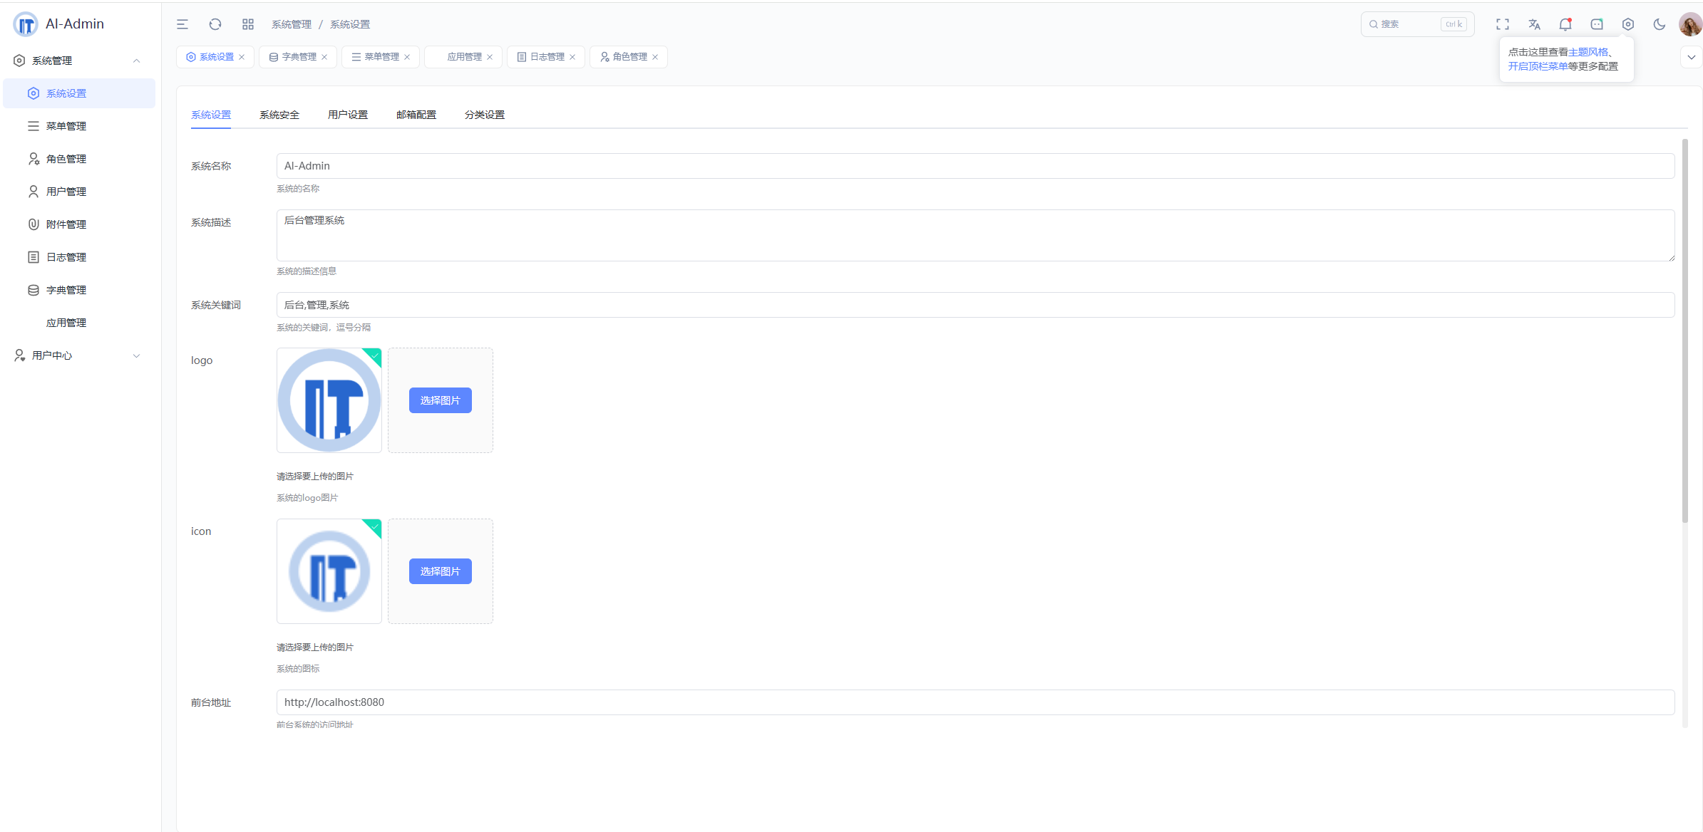Click the 前台地址 field label

pyautogui.click(x=211, y=702)
